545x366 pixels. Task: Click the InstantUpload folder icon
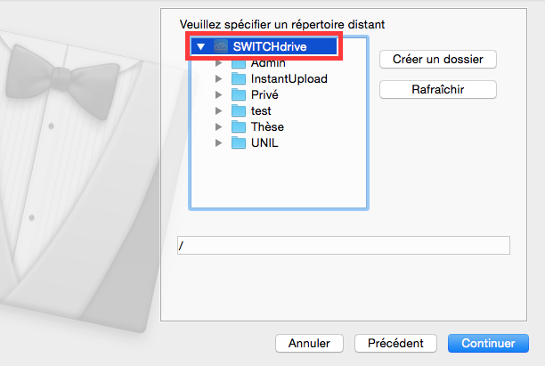[239, 78]
